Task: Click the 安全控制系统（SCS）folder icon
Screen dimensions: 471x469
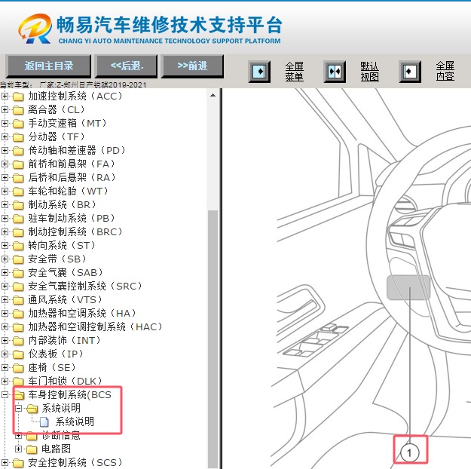Action: (x=18, y=463)
